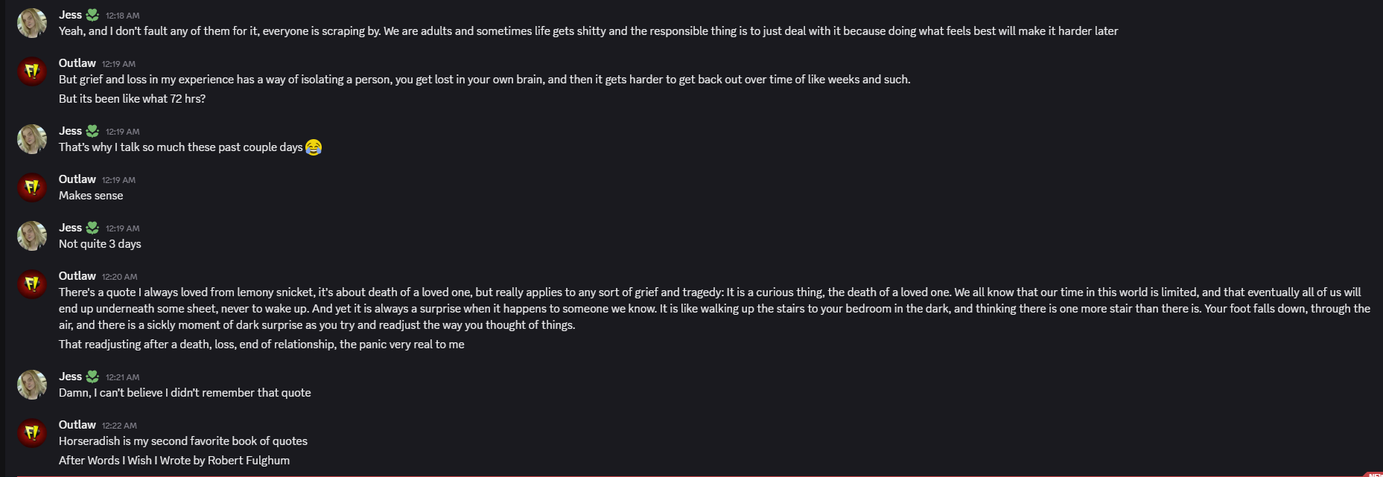Click the laughing-crying emoji in Jess's message

314,147
